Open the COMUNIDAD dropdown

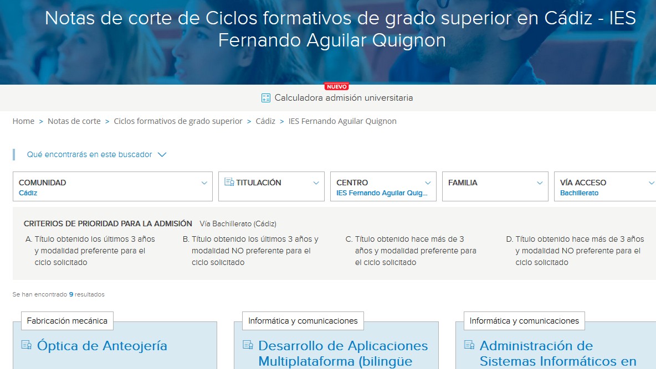(112, 186)
